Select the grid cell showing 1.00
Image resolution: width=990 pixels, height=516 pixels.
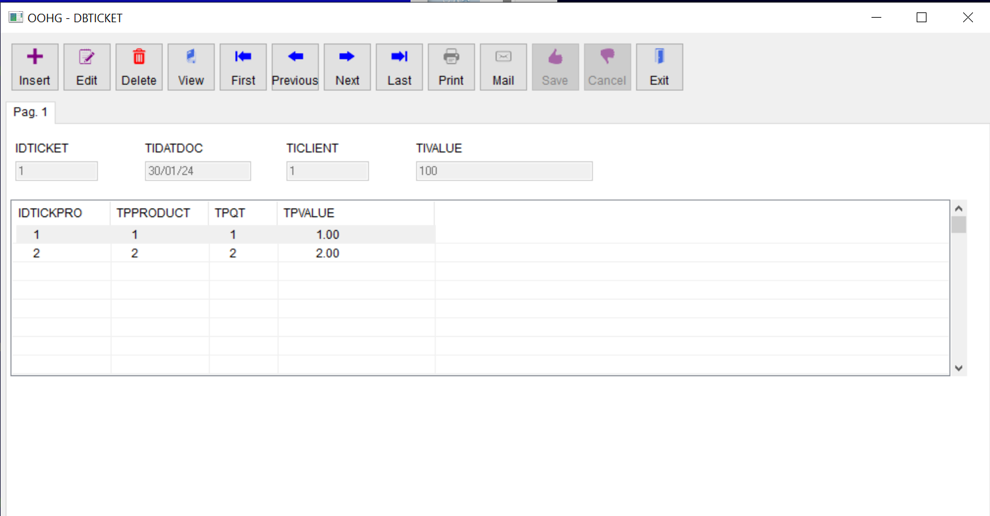pyautogui.click(x=356, y=235)
